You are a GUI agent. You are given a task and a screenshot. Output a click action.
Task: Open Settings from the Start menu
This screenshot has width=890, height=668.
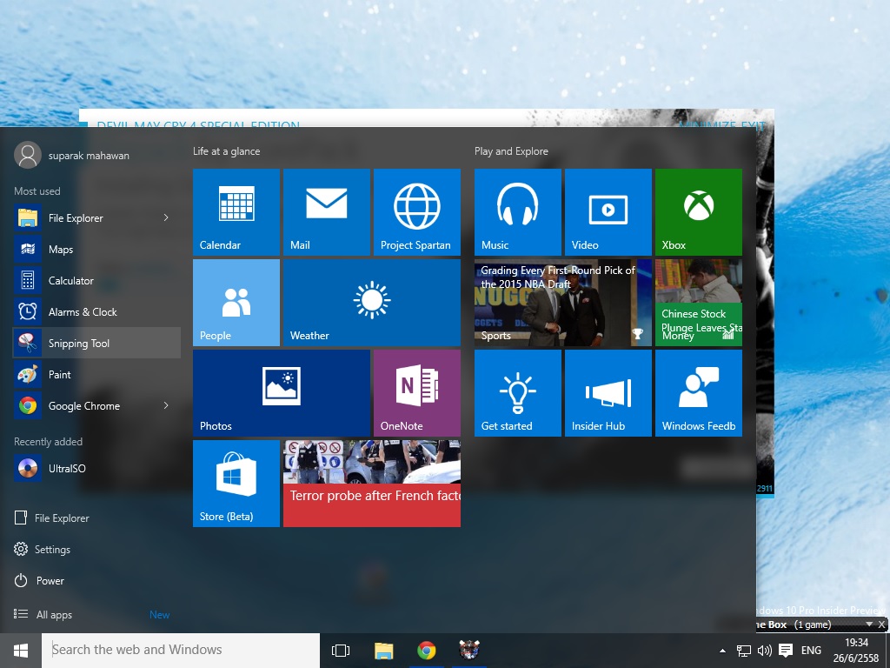tap(43, 550)
